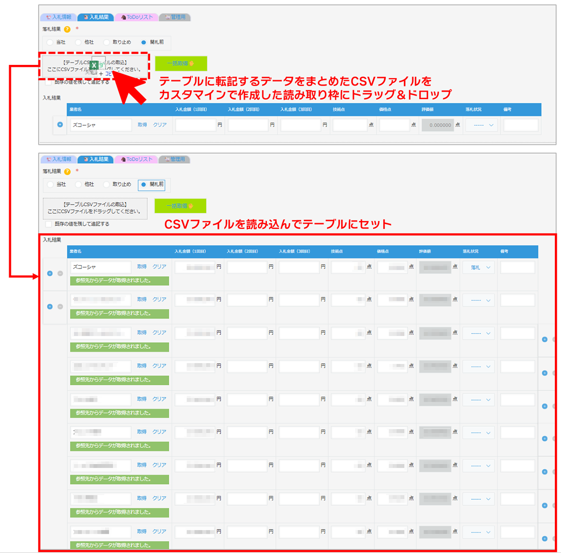Click the yellow question mark icon beside 落札結果 in the lower panel
This screenshot has width=561, height=553.
[67, 171]
